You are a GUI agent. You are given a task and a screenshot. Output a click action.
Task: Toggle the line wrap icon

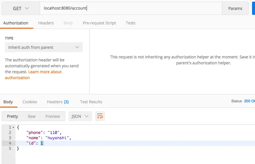tap(100, 116)
